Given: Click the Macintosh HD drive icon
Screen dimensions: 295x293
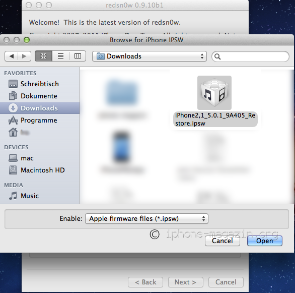Looking at the screenshot, I should (13, 170).
